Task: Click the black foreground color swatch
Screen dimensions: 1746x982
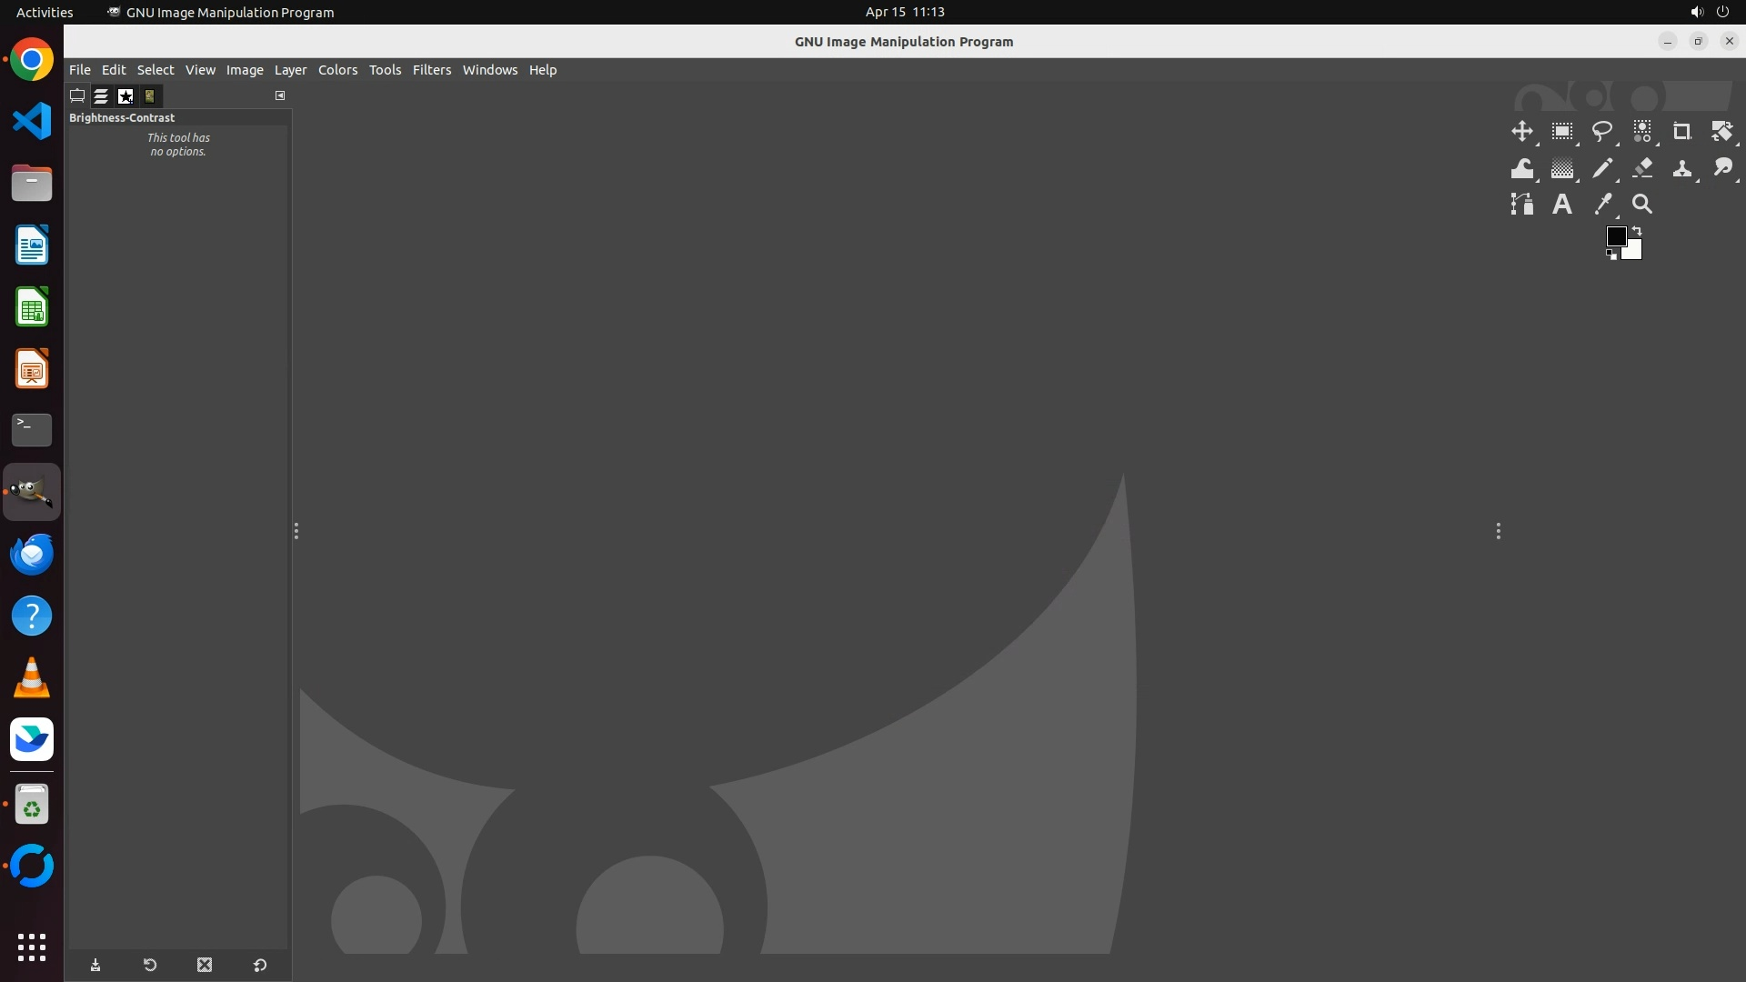Action: 1615,236
